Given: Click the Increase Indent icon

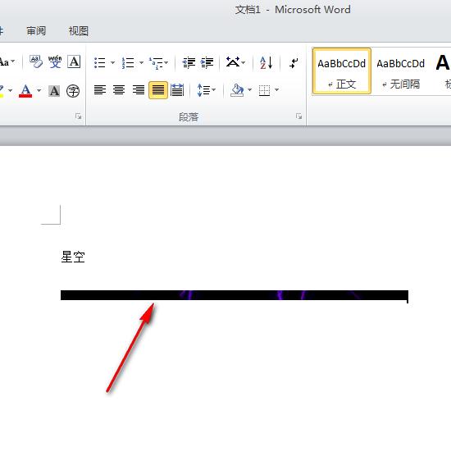Looking at the screenshot, I should (207, 62).
